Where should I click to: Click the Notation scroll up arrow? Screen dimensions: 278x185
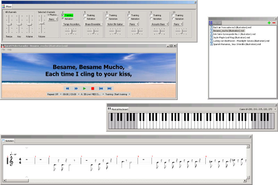click(x=248, y=146)
